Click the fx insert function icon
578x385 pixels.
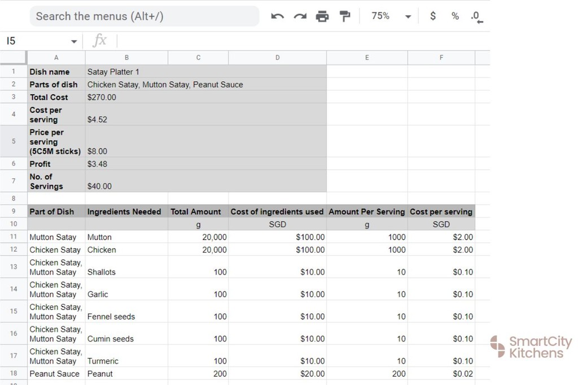pyautogui.click(x=99, y=40)
